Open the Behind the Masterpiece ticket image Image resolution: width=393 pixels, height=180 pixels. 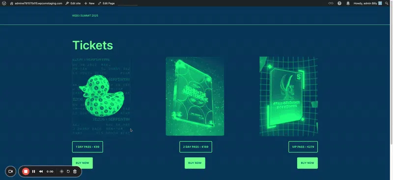(x=195, y=96)
